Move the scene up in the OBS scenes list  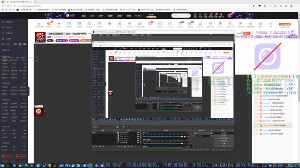(100, 147)
